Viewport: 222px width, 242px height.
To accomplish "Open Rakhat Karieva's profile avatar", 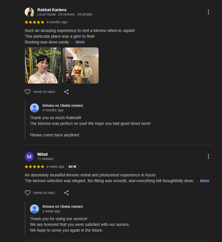I will (29, 12).
